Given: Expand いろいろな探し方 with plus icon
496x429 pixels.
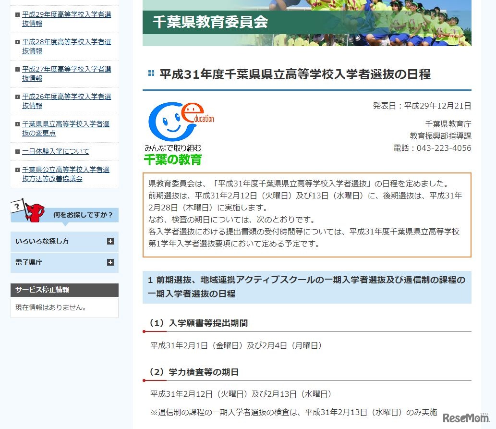Looking at the screenshot, I should click(110, 241).
